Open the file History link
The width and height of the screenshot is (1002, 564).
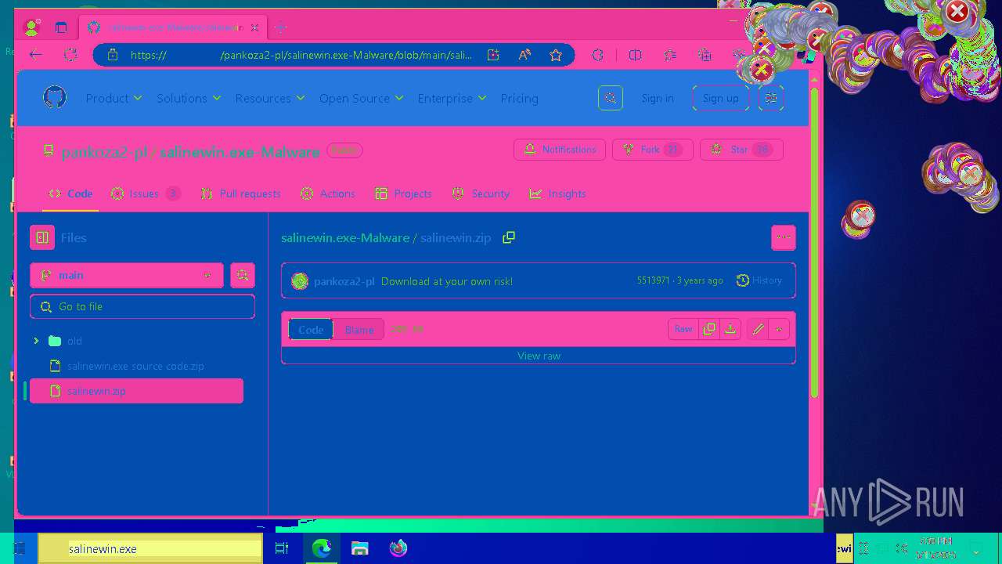[x=759, y=280]
